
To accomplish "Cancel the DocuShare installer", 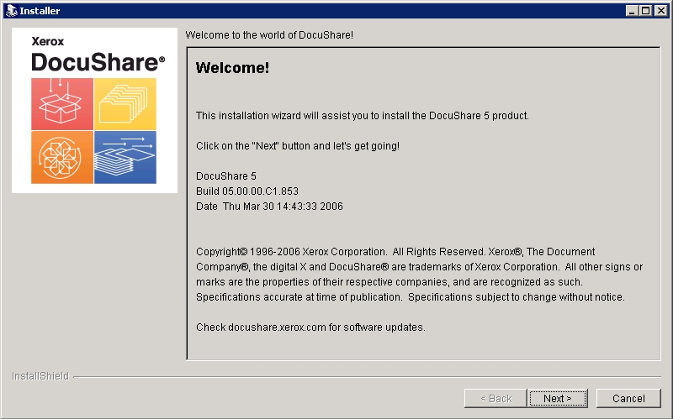I will pyautogui.click(x=628, y=399).
